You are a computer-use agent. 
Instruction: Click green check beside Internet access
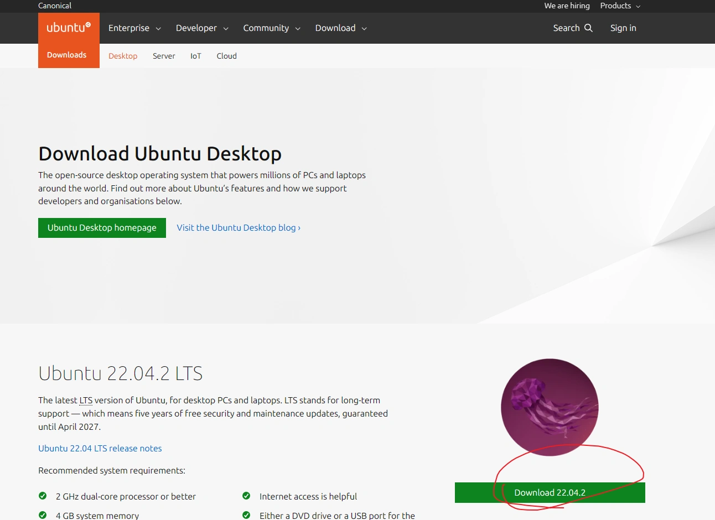pos(246,496)
